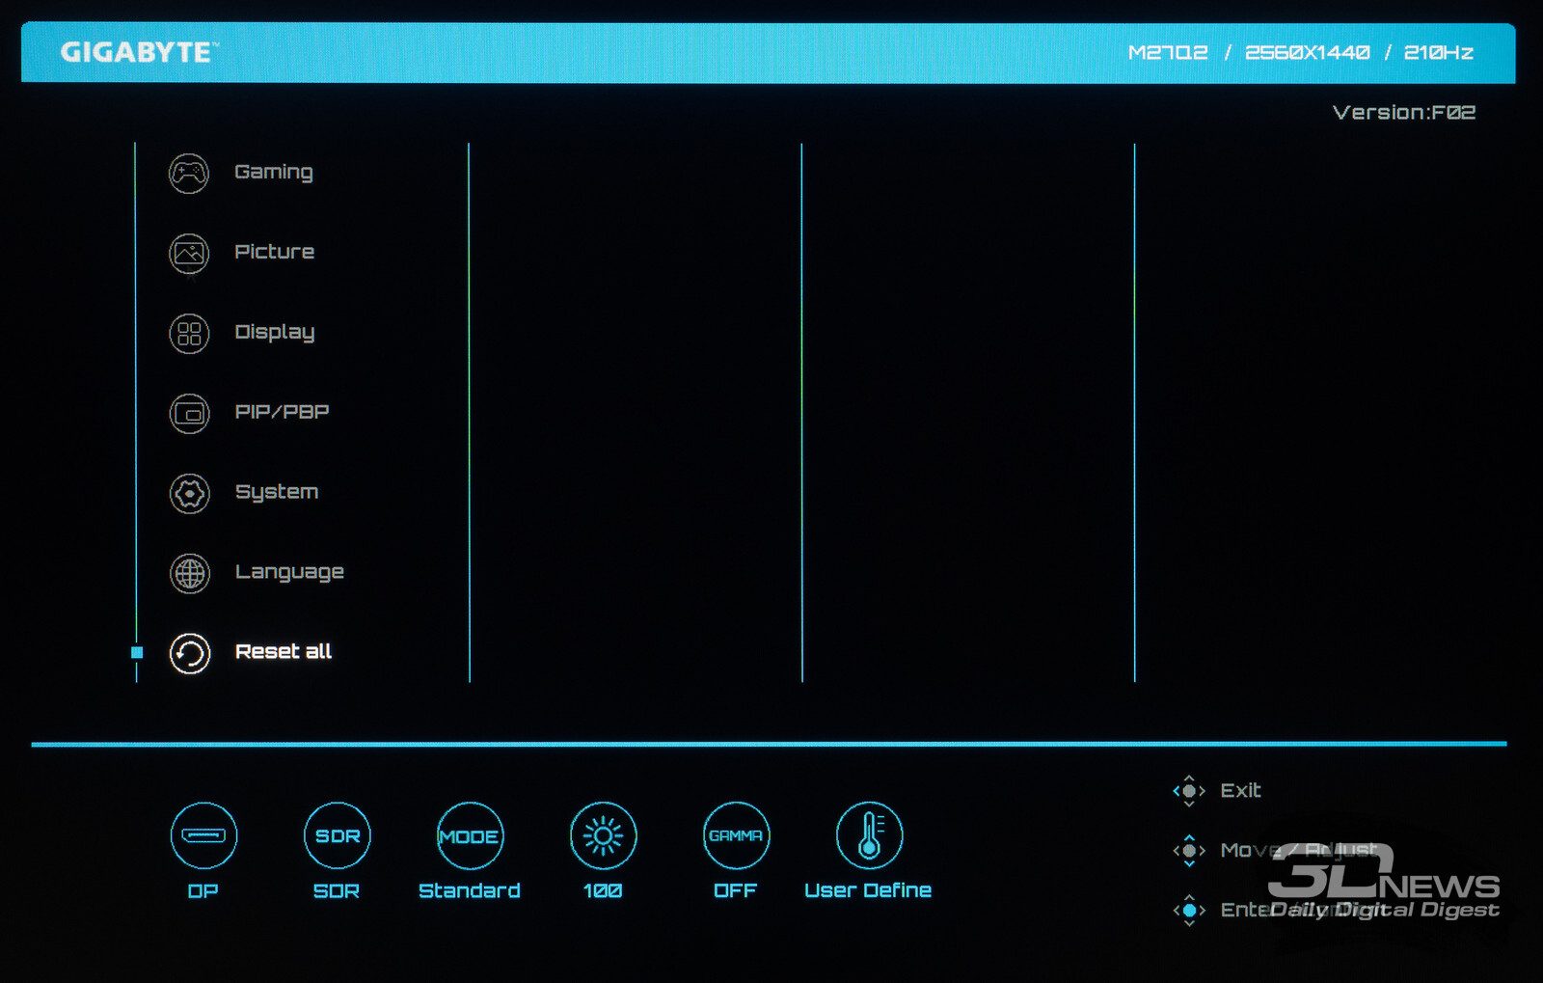Image resolution: width=1543 pixels, height=983 pixels.
Task: Click the MODE Standard icon
Action: tap(470, 835)
